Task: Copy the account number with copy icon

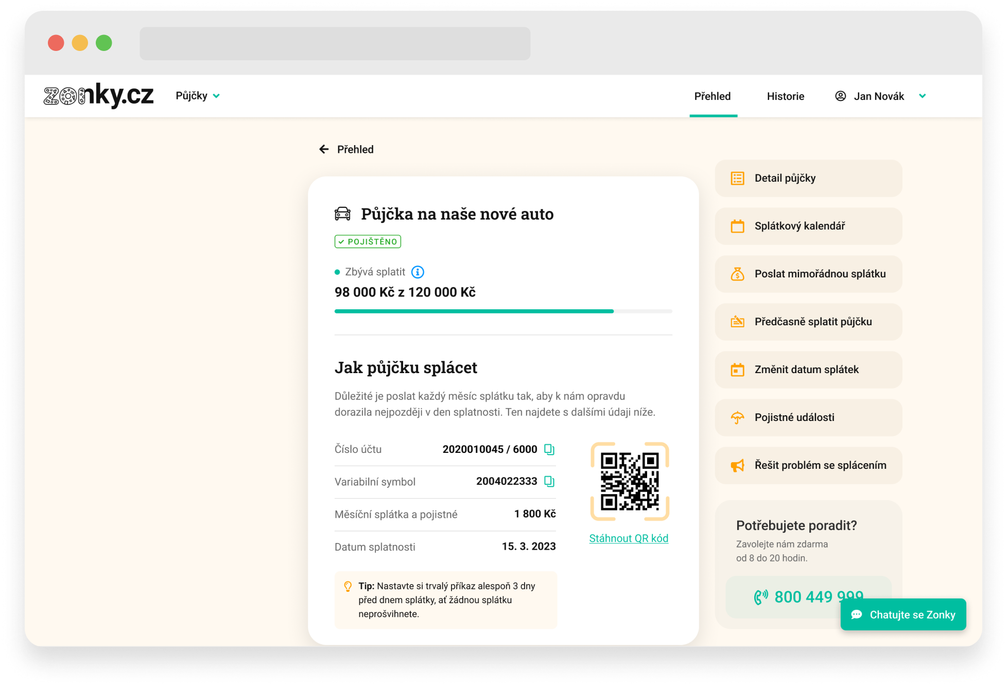Action: pos(549,449)
